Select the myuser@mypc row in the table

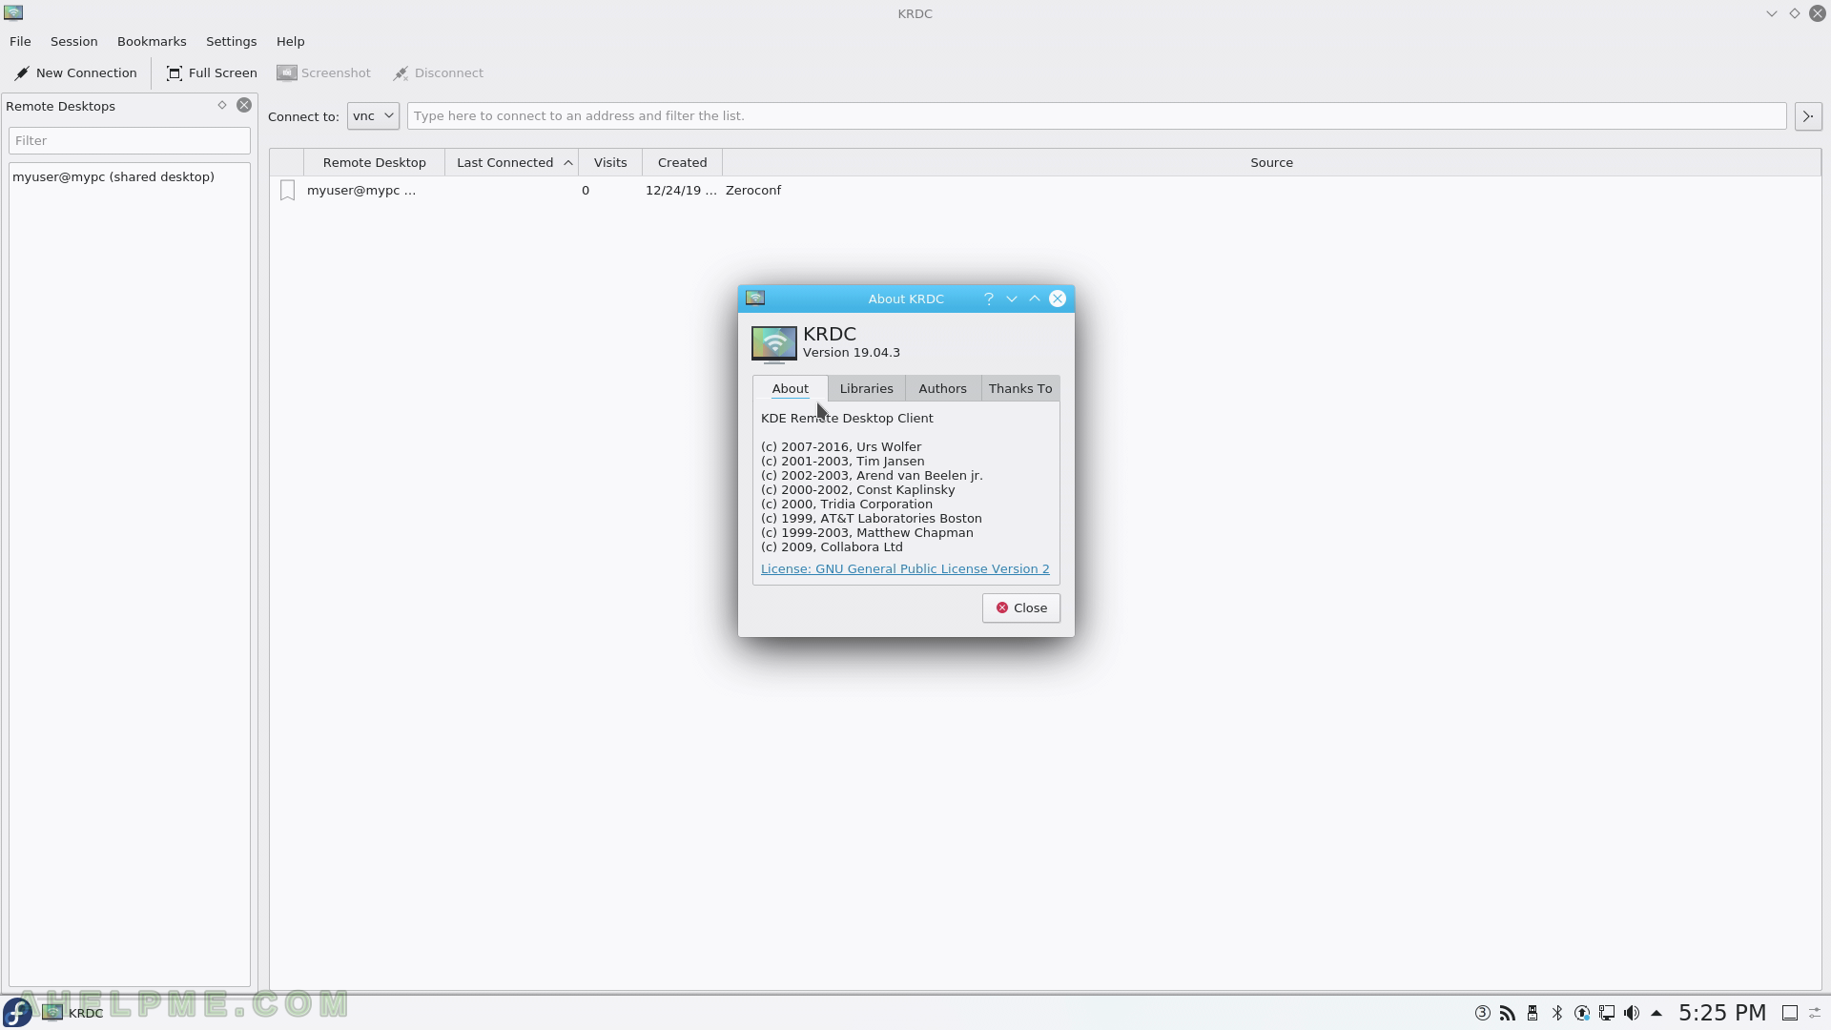tap(1045, 191)
